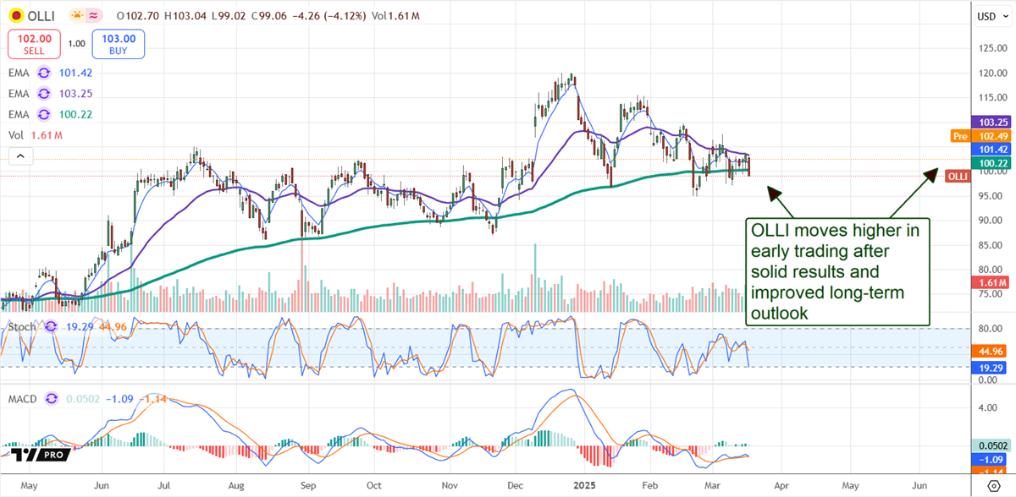Click the refresh icon beside EMA 101.42

(46, 73)
